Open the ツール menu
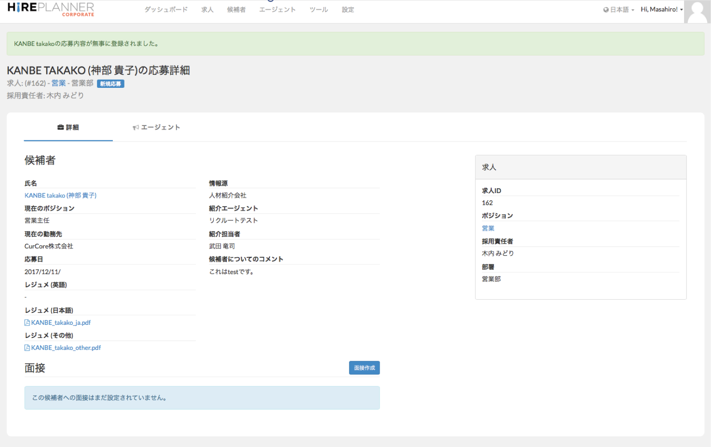Screen dimensions: 711x447 [x=319, y=10]
